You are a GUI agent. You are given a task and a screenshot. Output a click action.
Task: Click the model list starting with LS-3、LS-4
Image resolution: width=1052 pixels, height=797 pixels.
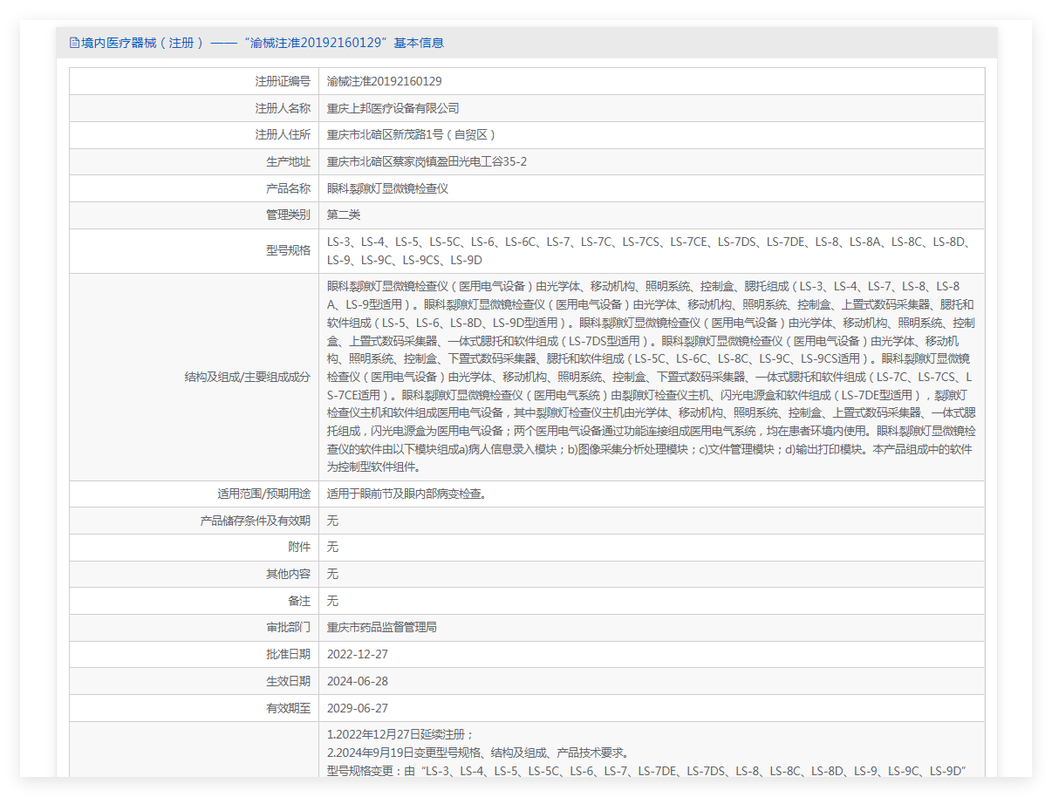[650, 251]
